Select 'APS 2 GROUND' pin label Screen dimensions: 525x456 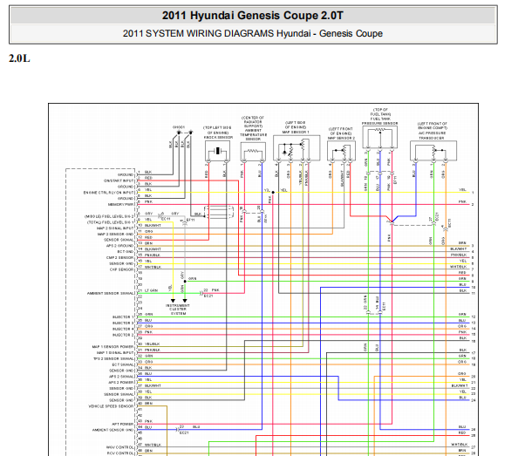click(119, 246)
